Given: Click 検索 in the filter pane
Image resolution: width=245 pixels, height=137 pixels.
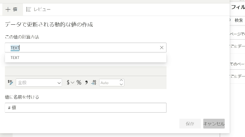Looking at the screenshot, I should pos(239,20).
